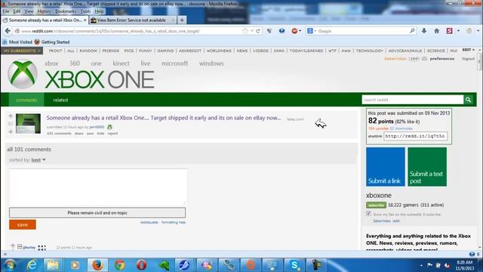Click into the comment text box
483x272 pixels.
pos(98,187)
